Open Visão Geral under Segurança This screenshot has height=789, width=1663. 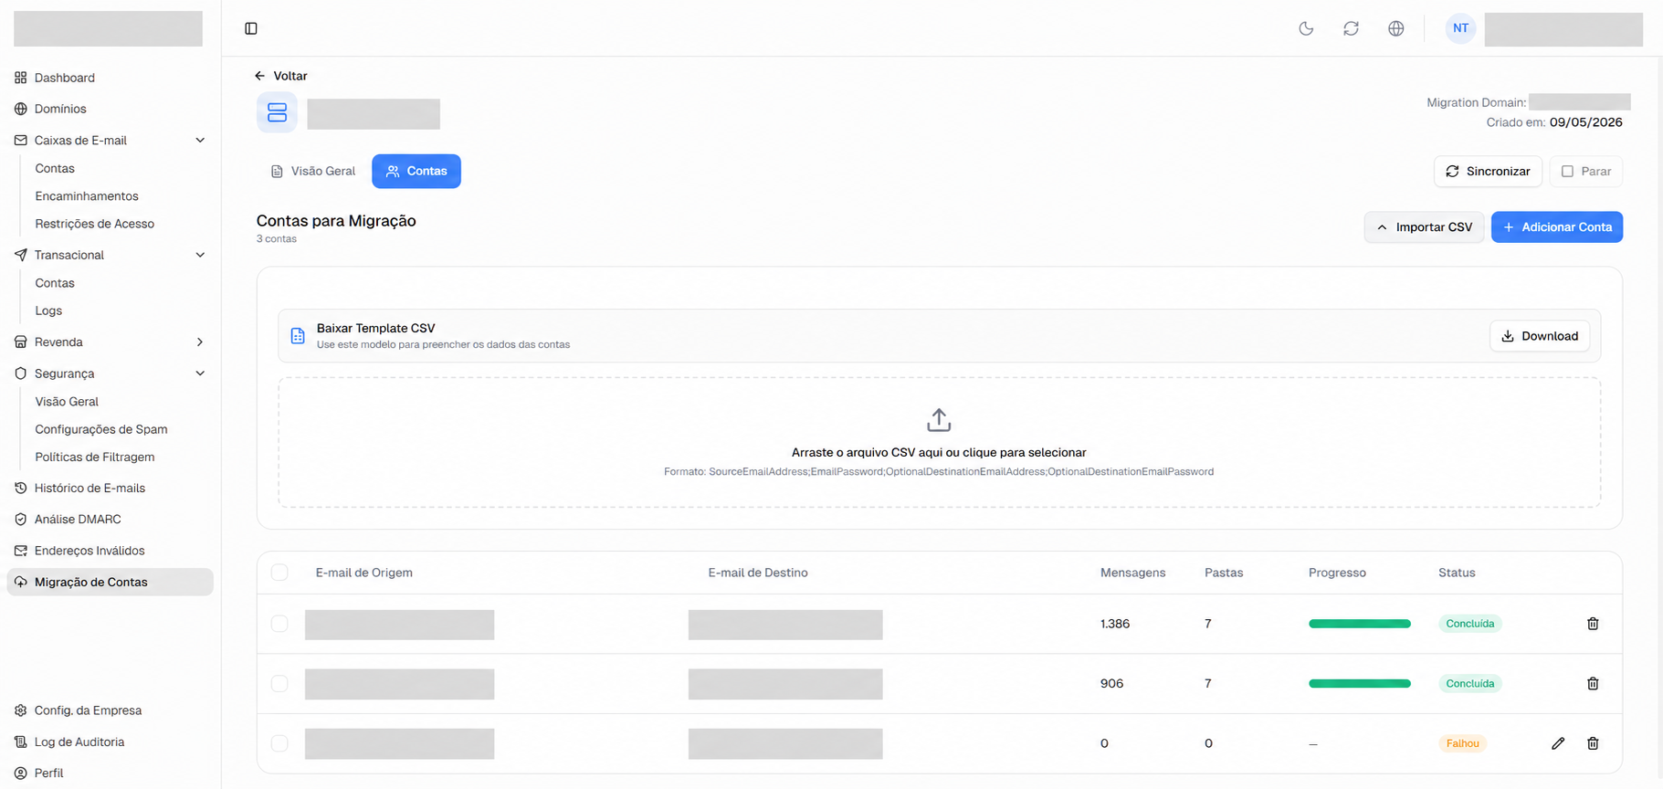pyautogui.click(x=67, y=402)
